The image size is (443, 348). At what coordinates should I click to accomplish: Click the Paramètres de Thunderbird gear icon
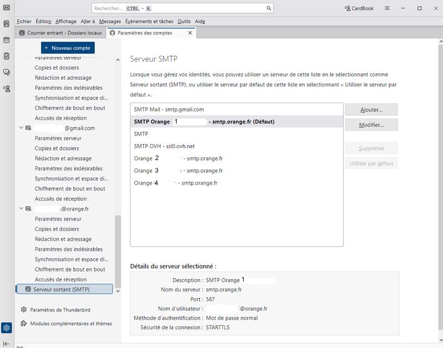[24, 310]
